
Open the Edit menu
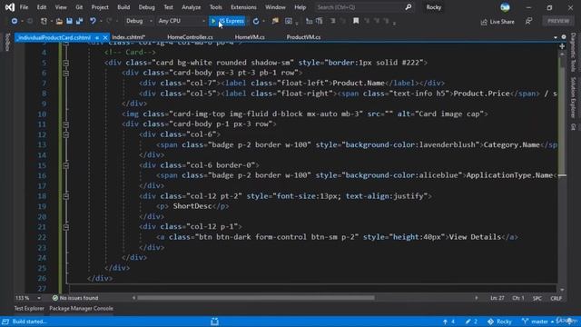42,7
